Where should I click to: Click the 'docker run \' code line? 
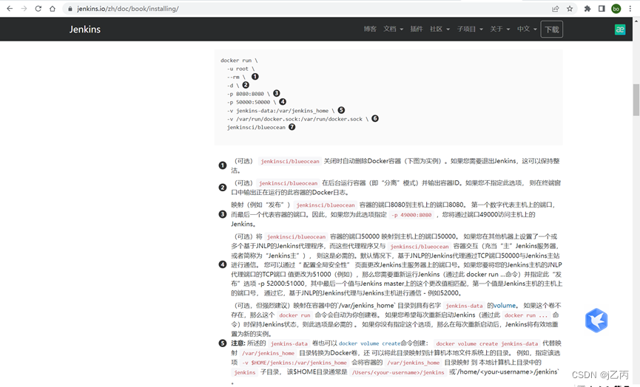[239, 61]
